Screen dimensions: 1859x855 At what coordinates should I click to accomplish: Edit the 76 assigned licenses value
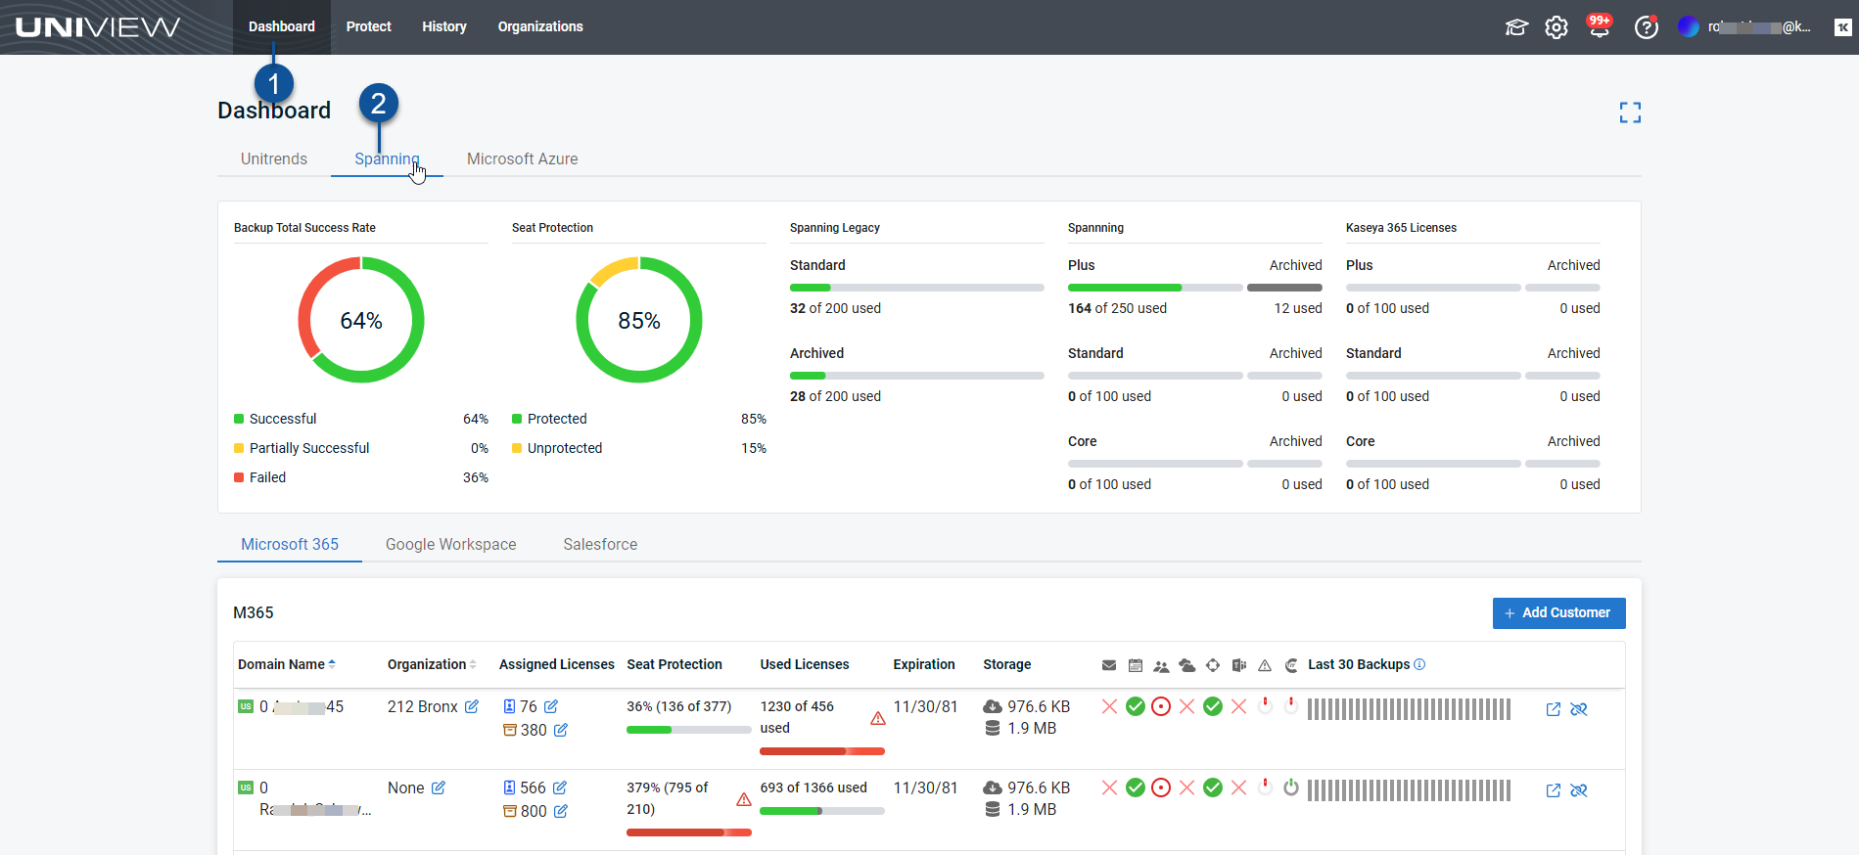(x=551, y=706)
